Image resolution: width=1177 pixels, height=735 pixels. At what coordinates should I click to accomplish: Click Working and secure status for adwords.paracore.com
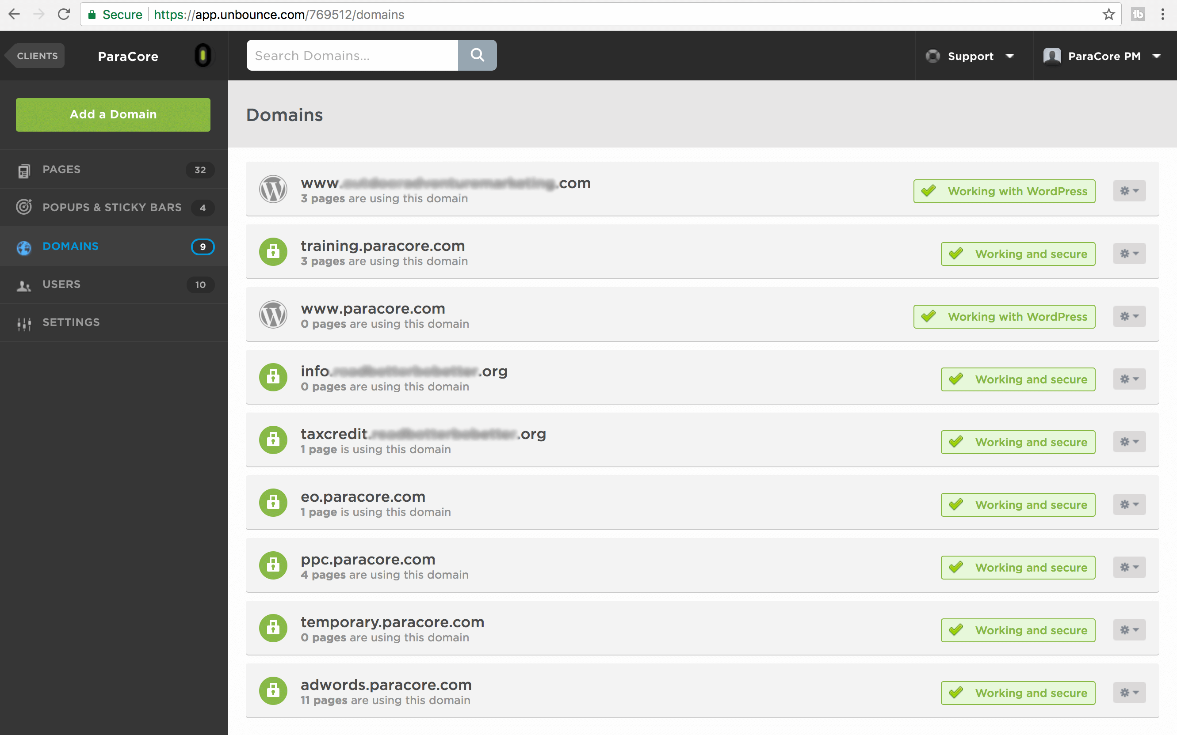tap(1018, 693)
